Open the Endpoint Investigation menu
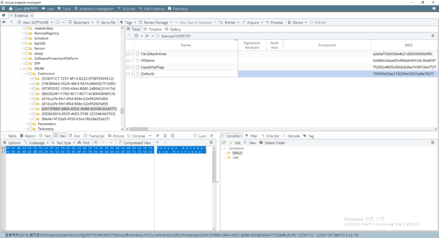 [94, 9]
